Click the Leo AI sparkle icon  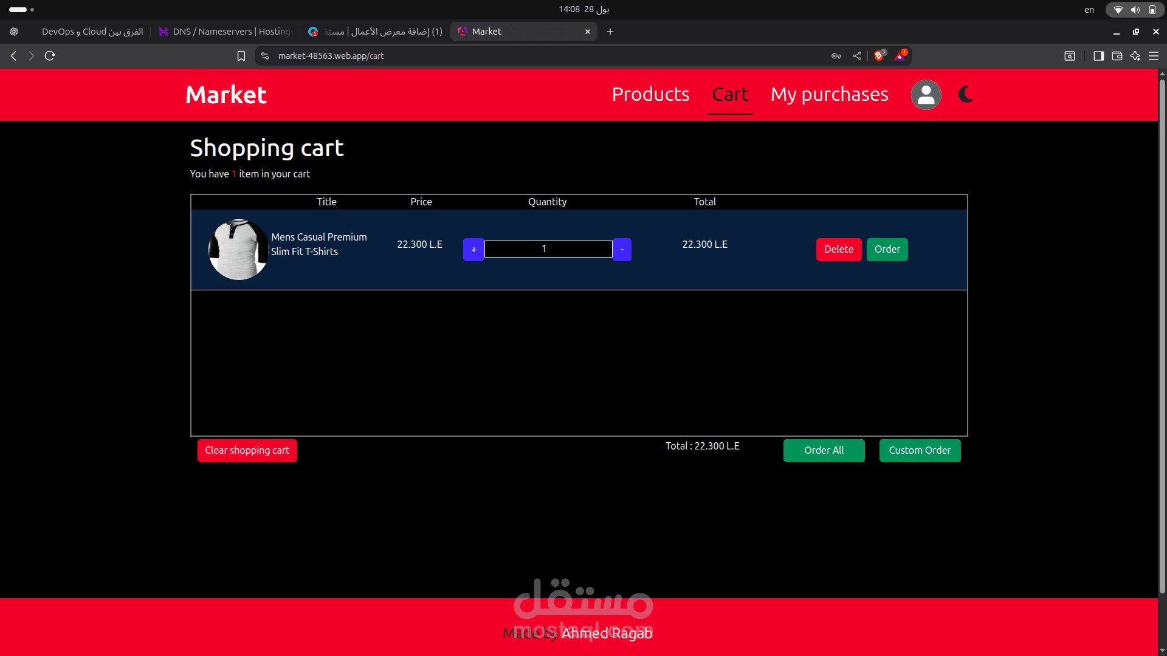1135,56
